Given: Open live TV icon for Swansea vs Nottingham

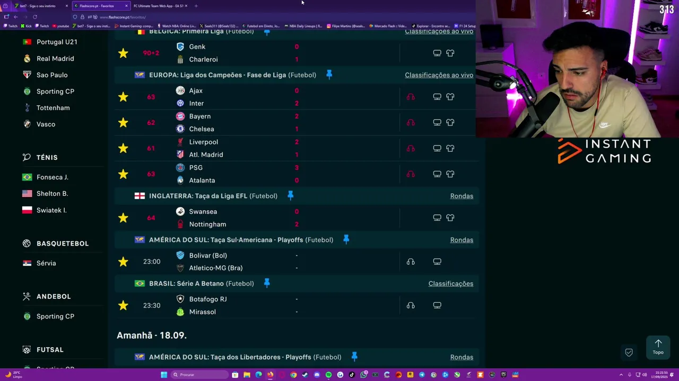Looking at the screenshot, I should tap(437, 217).
